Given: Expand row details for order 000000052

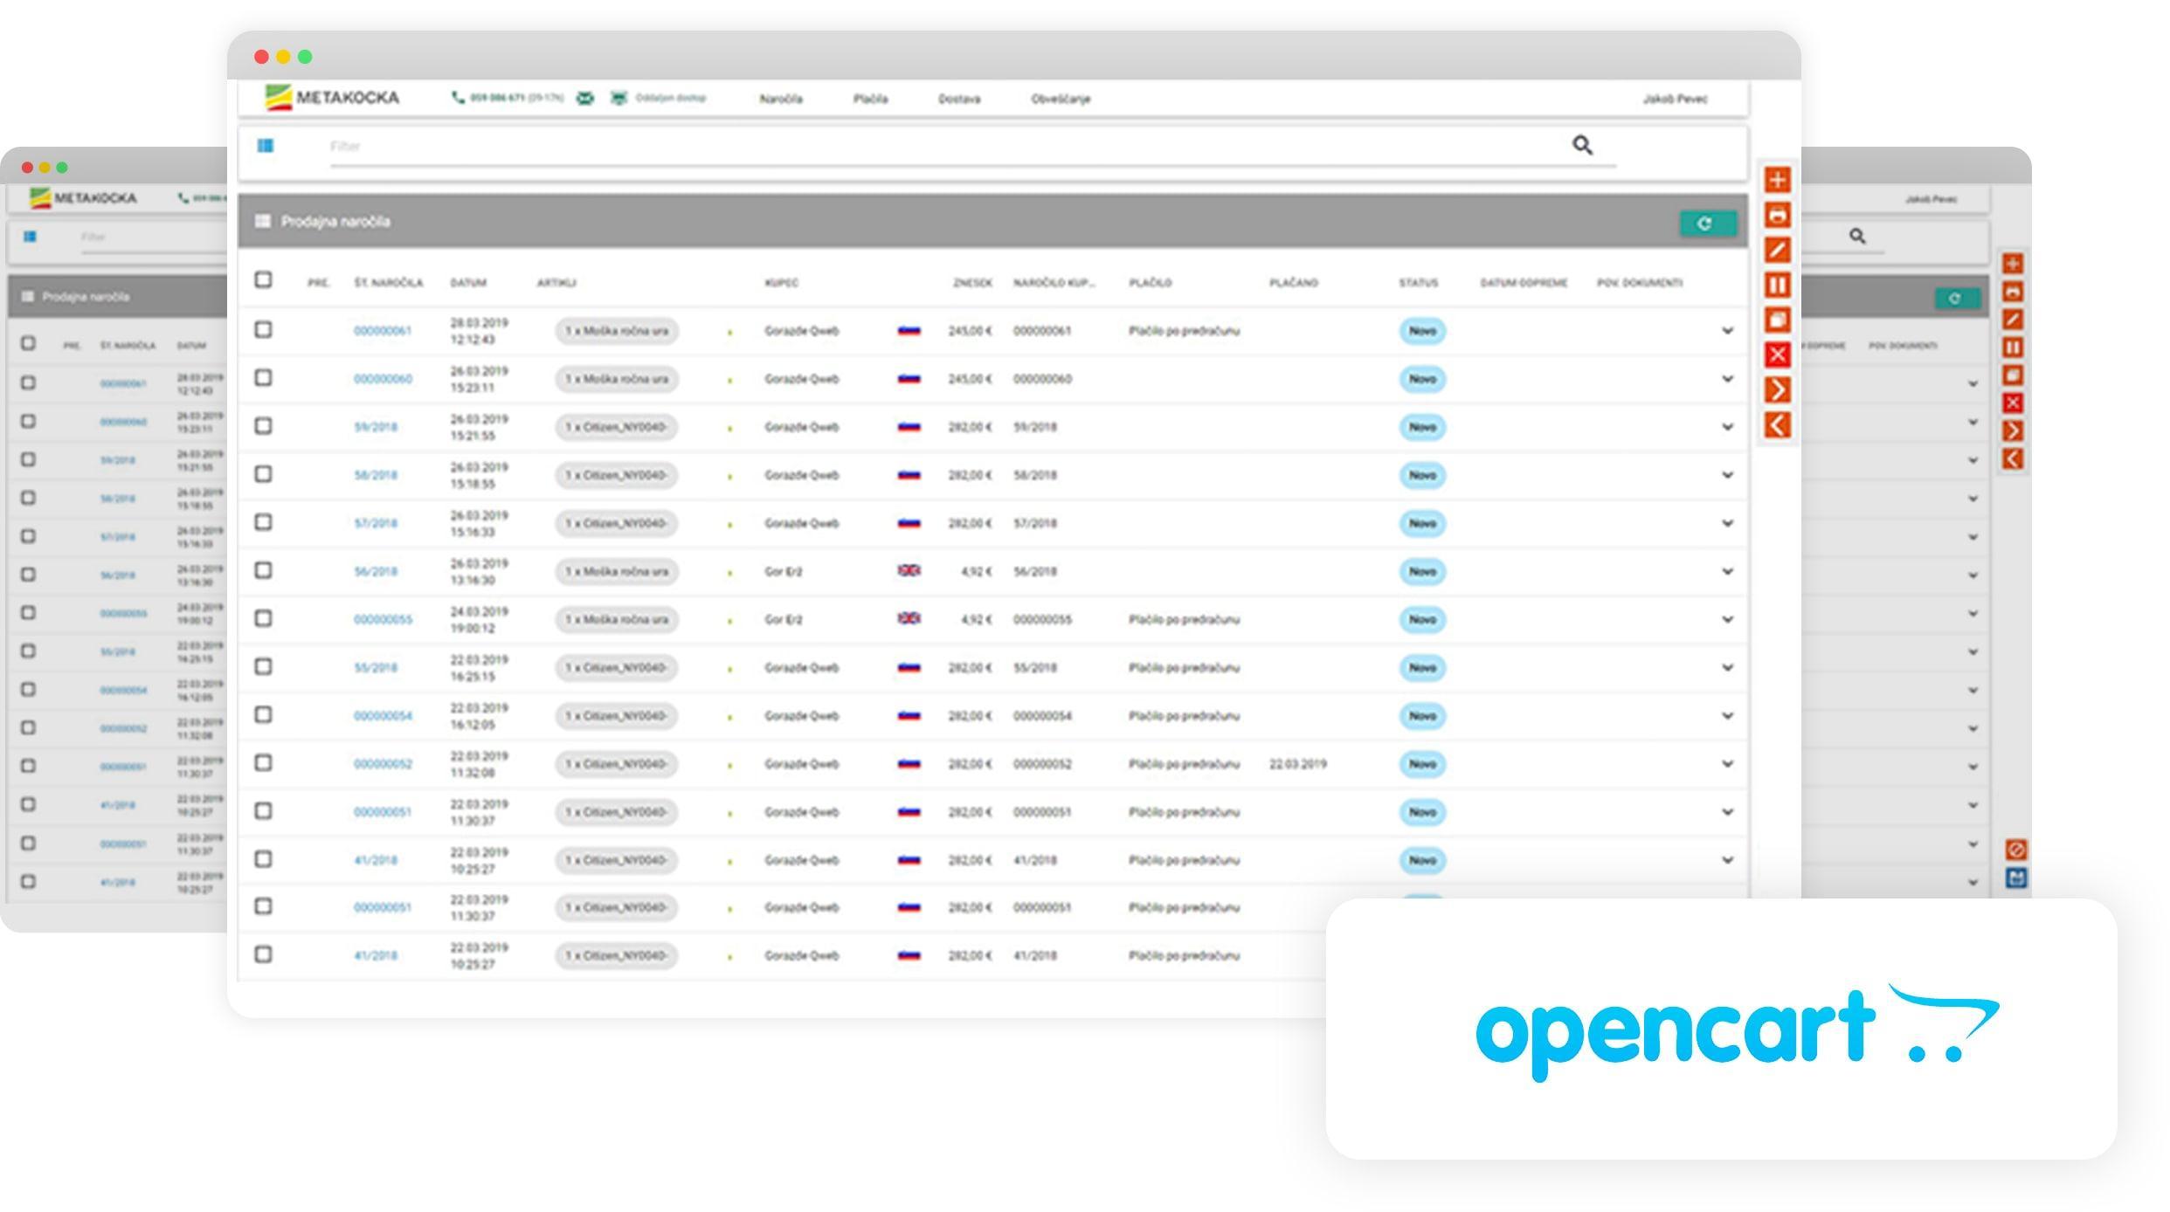Looking at the screenshot, I should [1727, 764].
